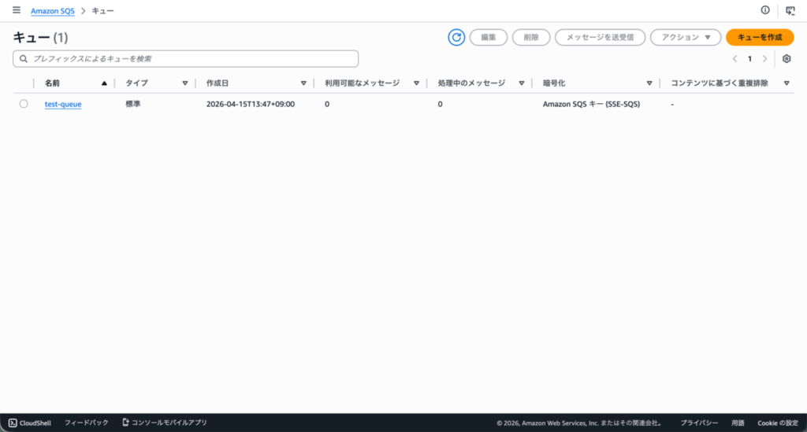Viewport: 807px width, 432px height.
Task: Open Cookie の設定 in footer
Action: [x=777, y=423]
